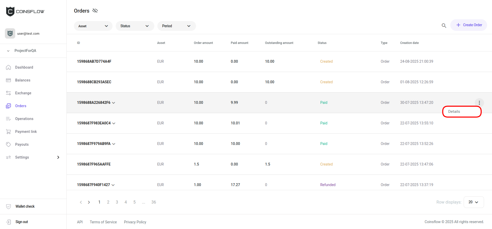Go to Balances page

pos(23,80)
